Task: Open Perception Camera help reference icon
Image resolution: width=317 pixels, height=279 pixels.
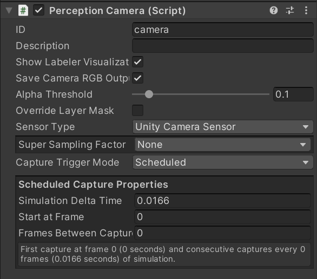Action: coord(274,10)
